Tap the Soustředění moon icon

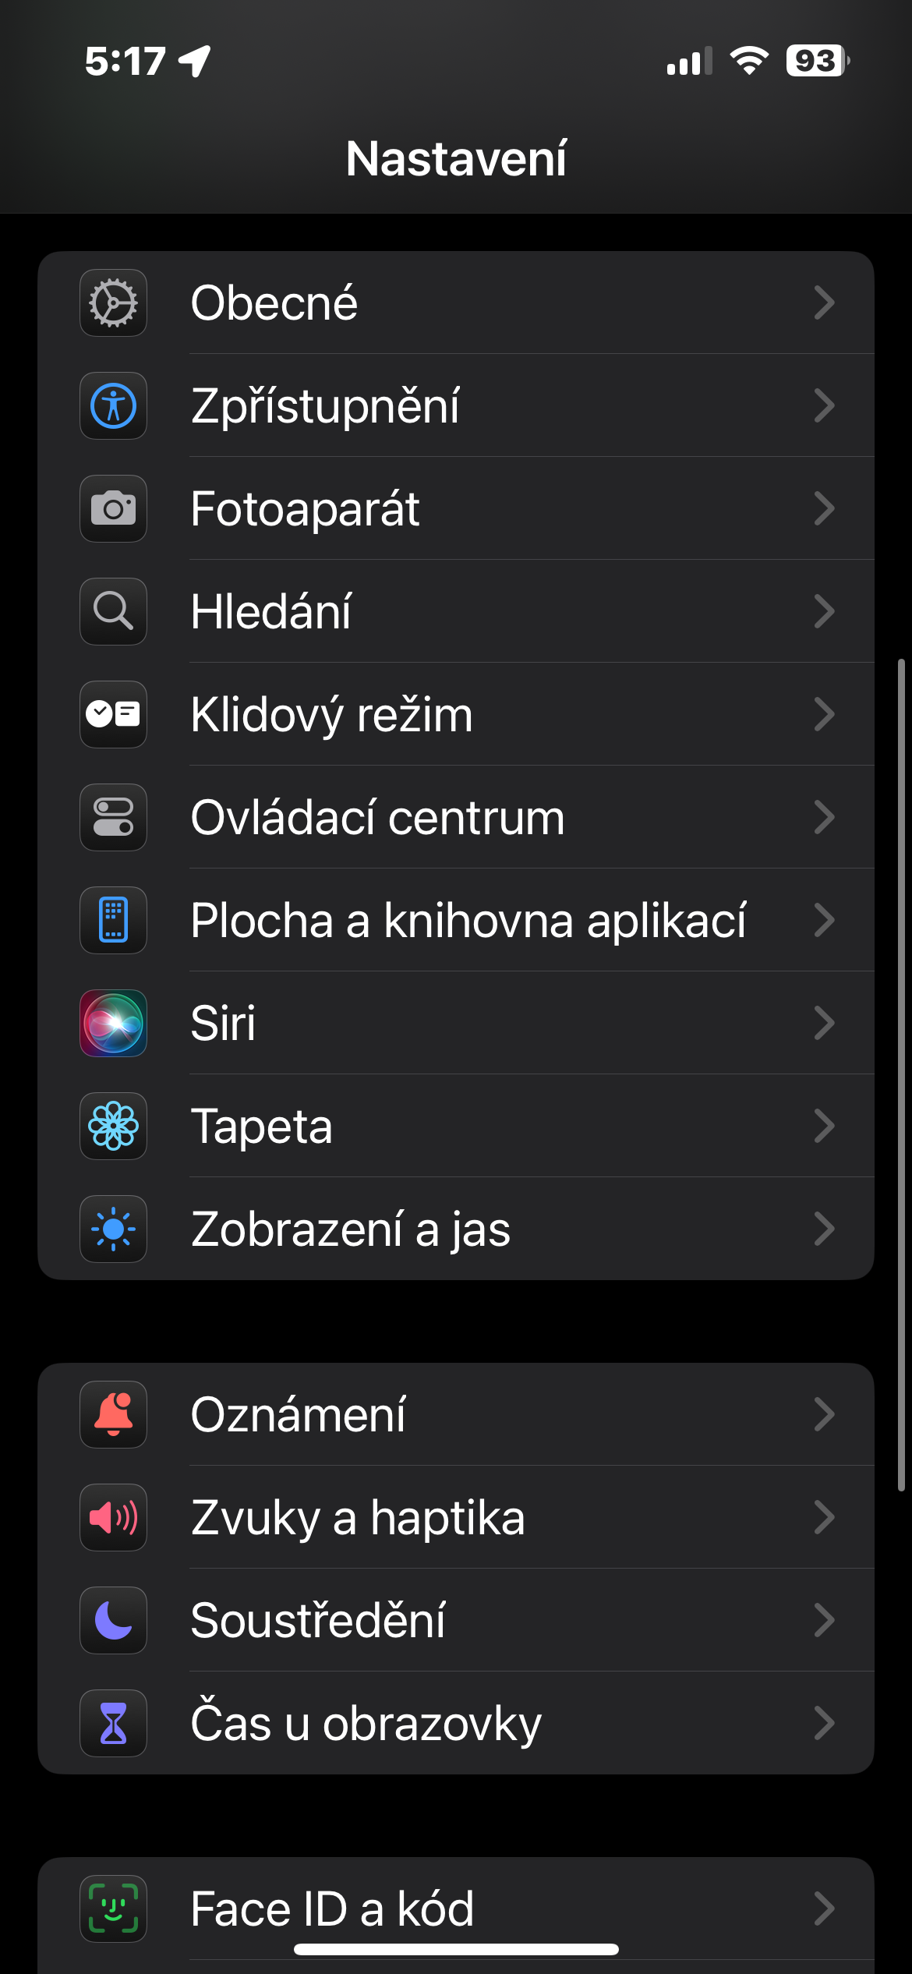(x=113, y=1620)
